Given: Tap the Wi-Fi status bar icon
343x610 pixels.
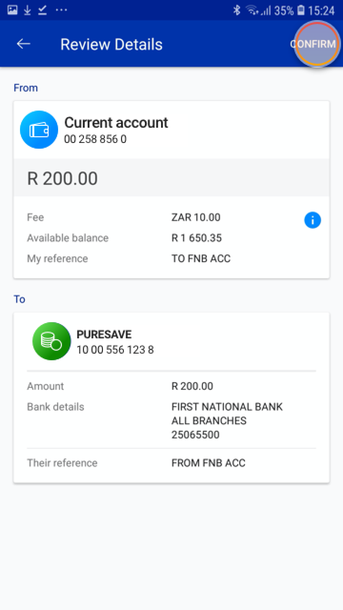Looking at the screenshot, I should pos(252,10).
